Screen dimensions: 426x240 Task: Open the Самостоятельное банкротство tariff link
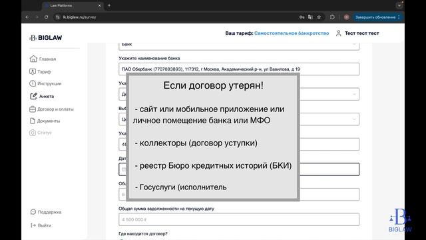pos(292,33)
